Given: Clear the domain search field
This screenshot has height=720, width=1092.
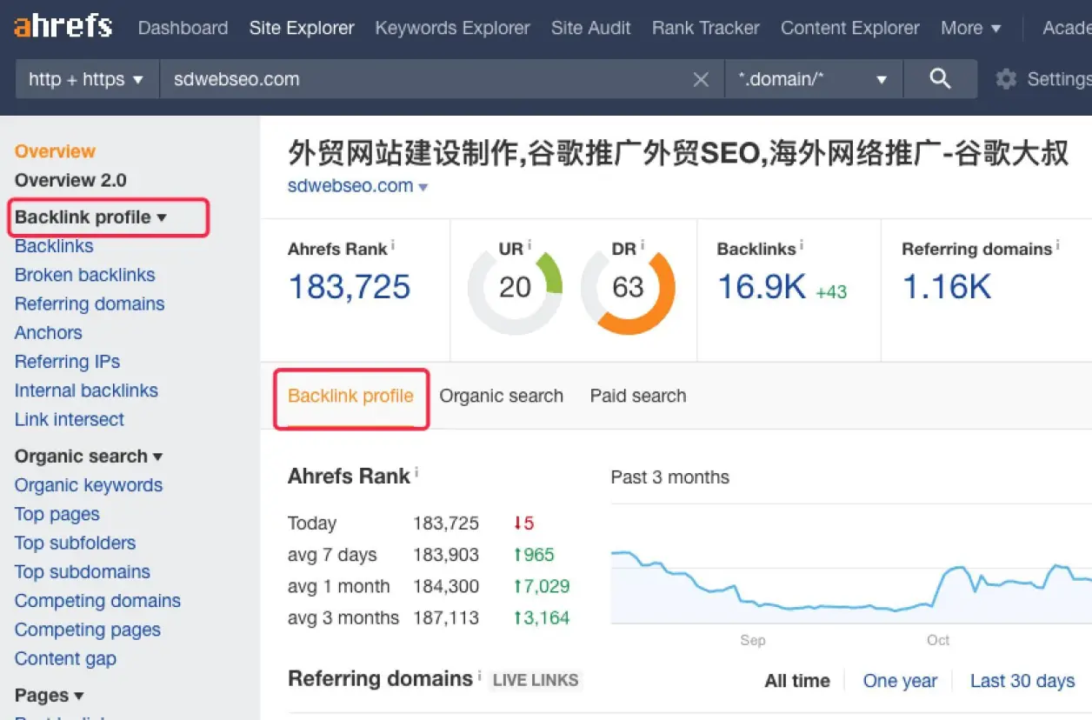Looking at the screenshot, I should click(701, 80).
